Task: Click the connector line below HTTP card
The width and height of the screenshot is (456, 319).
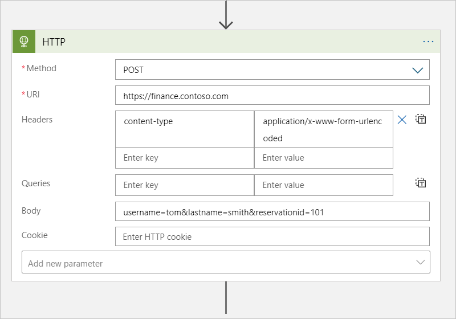Action: [226, 297]
